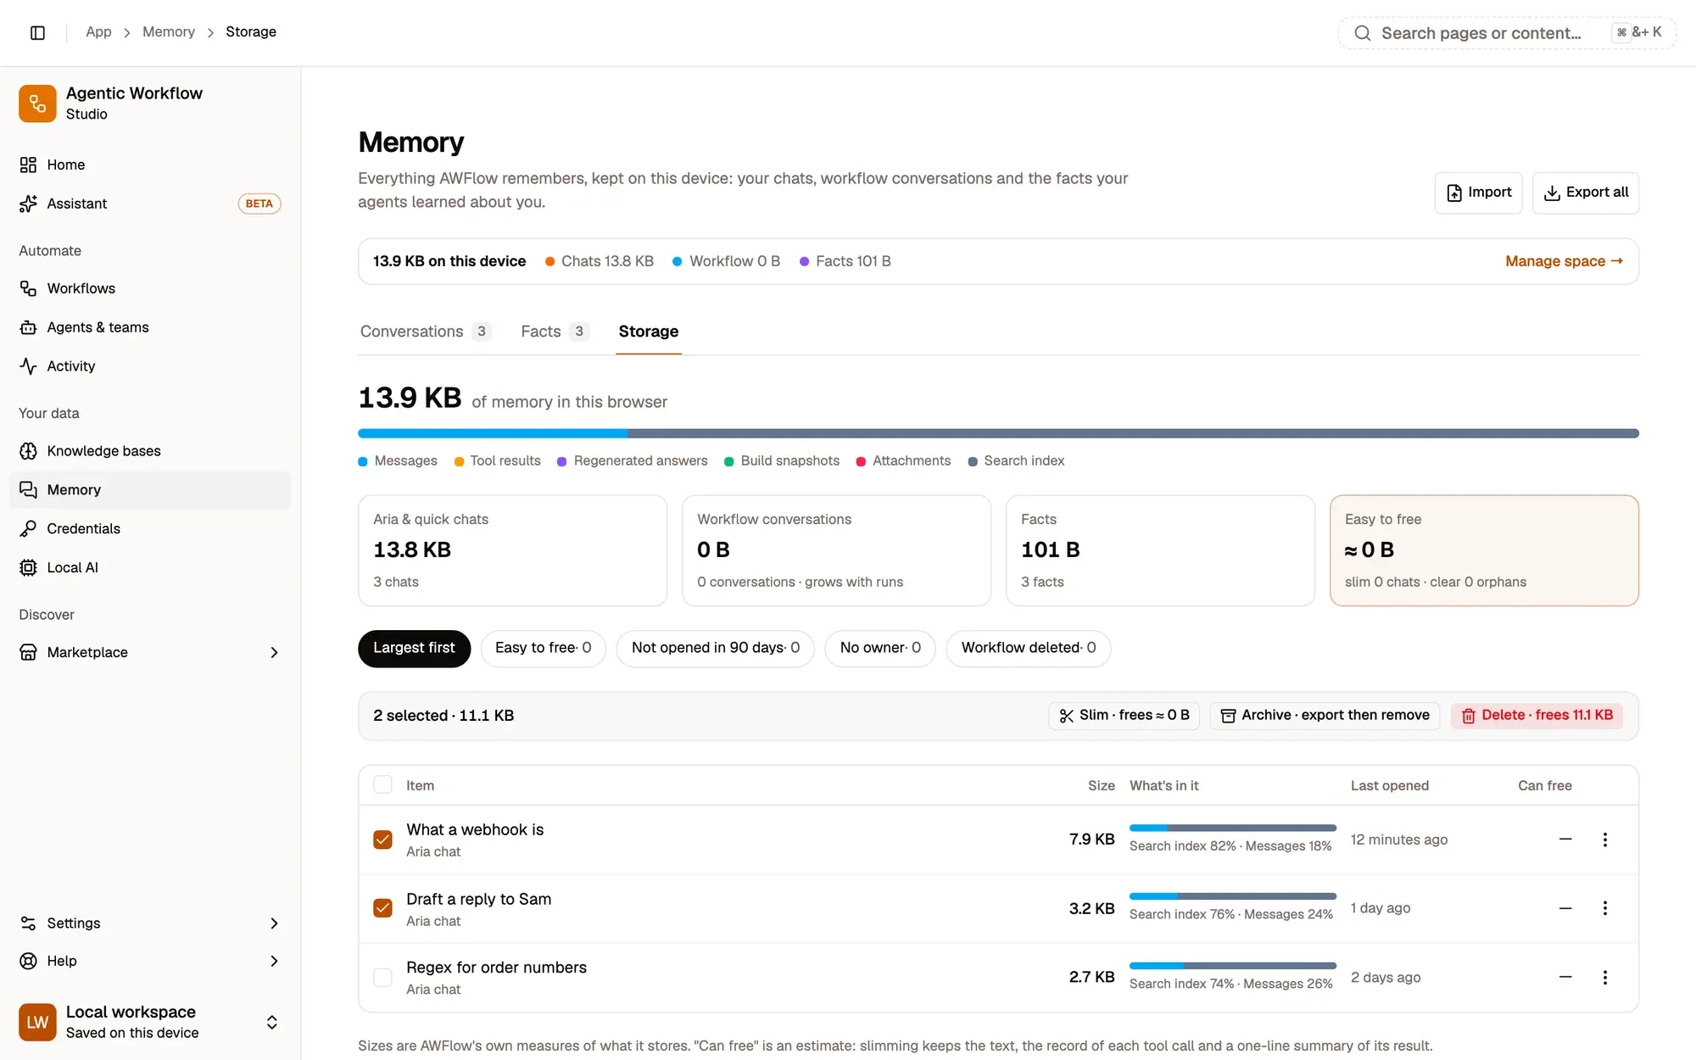Click Slim frees 0 B button

tap(1124, 716)
